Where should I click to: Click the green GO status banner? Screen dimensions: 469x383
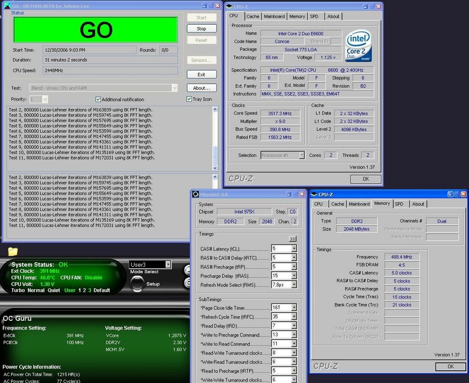(96, 30)
